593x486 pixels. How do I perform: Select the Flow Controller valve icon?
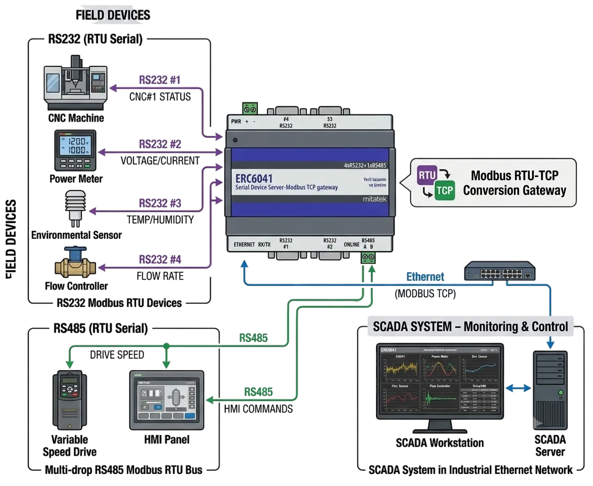pos(75,262)
